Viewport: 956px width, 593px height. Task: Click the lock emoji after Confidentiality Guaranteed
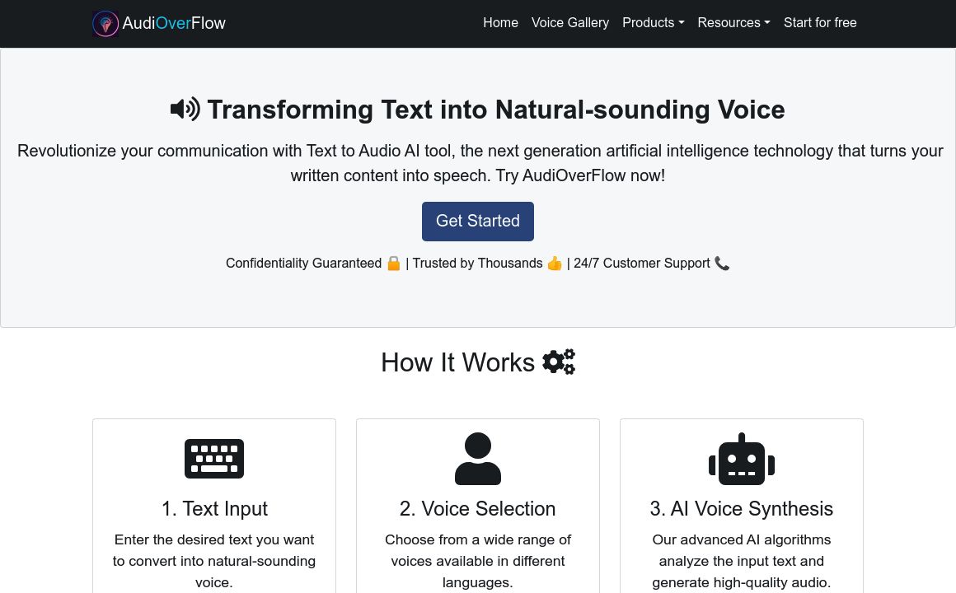[x=393, y=263]
